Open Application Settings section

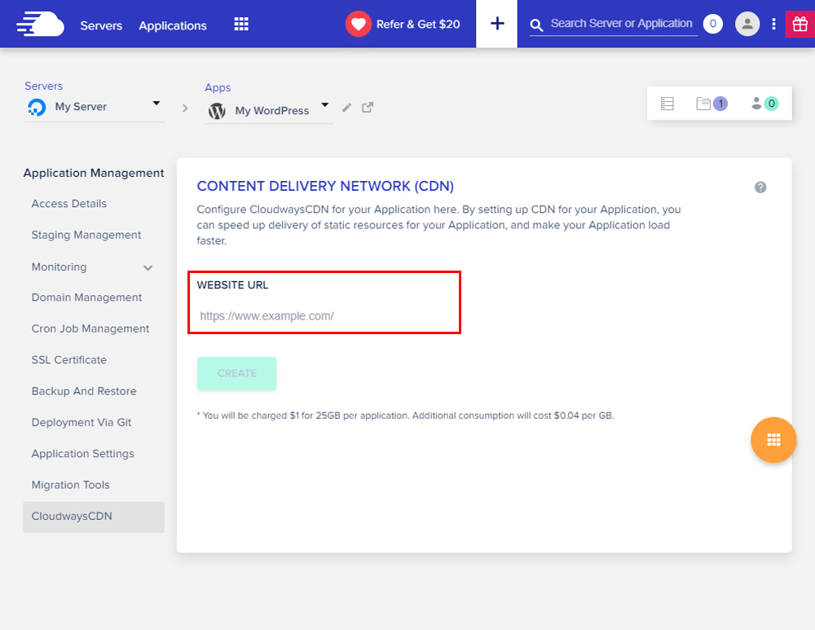(x=83, y=453)
